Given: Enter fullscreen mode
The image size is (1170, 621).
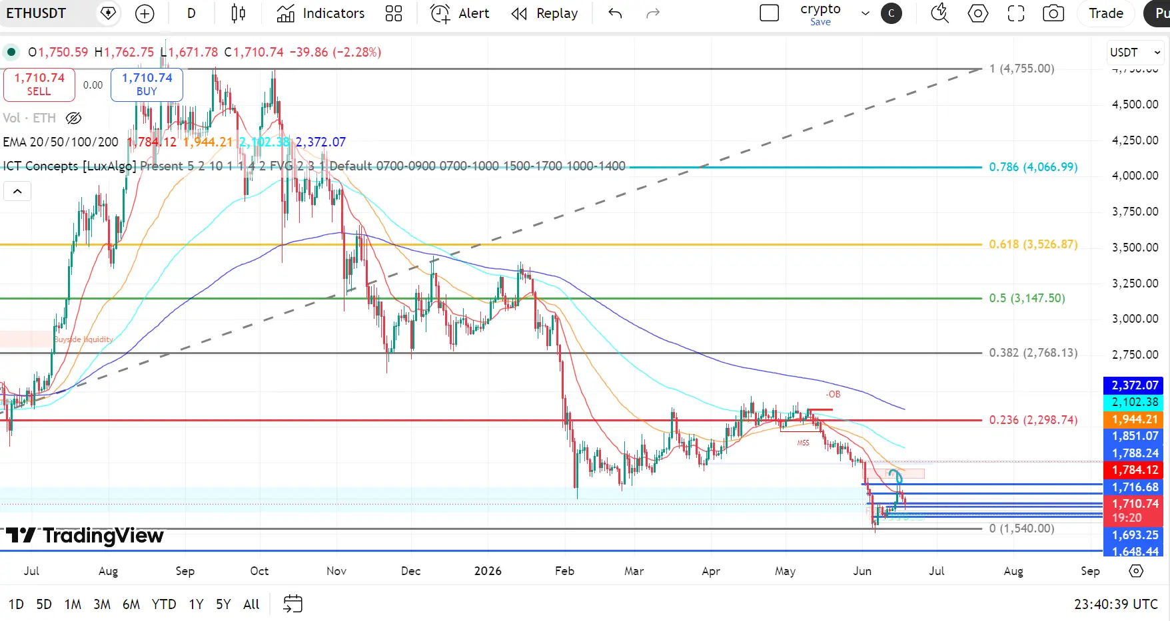Looking at the screenshot, I should tap(1016, 13).
